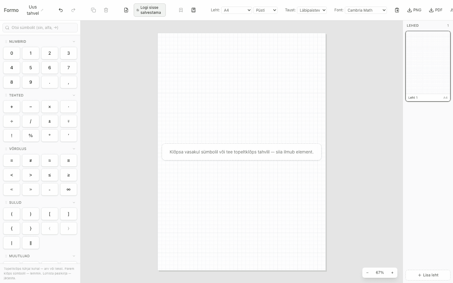Image resolution: width=453 pixels, height=283 pixels.
Task: Click the add bookmark icon
Action: 181,10
